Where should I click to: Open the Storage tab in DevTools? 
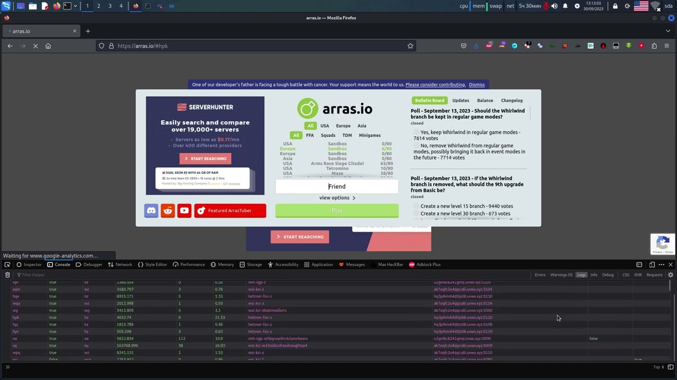(251, 264)
